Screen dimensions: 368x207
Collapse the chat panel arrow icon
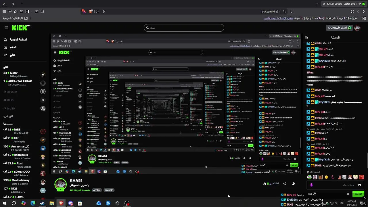[307, 38]
